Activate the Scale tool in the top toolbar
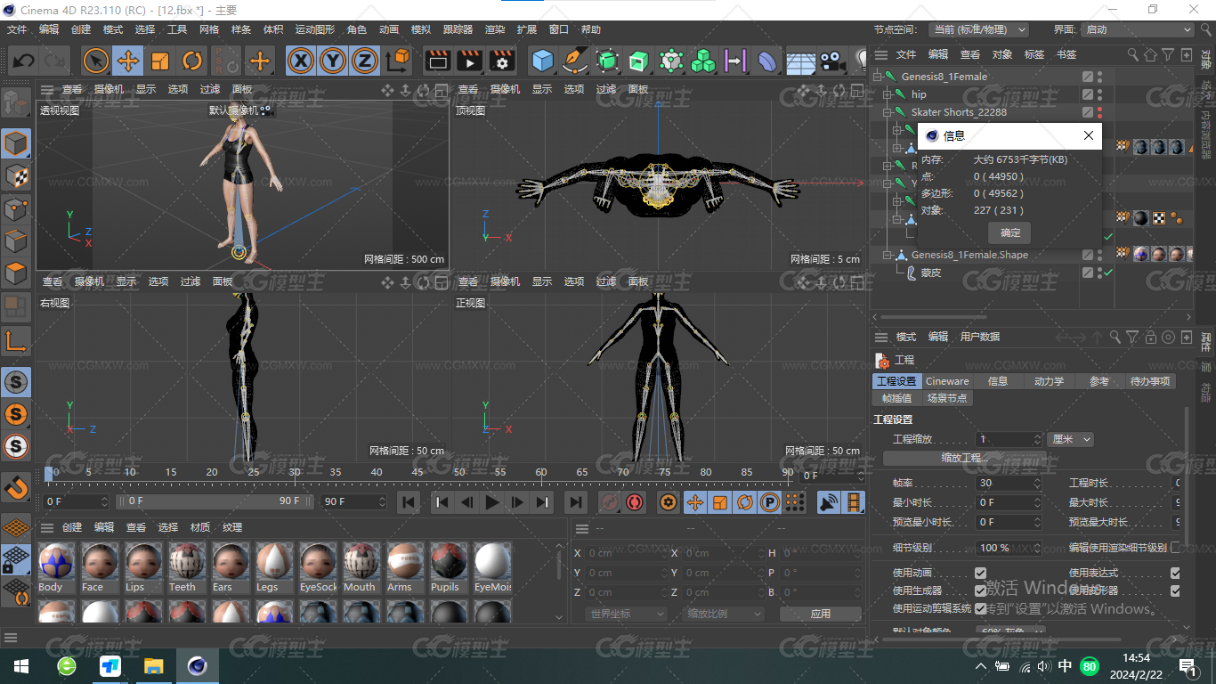The width and height of the screenshot is (1216, 684). coord(160,61)
